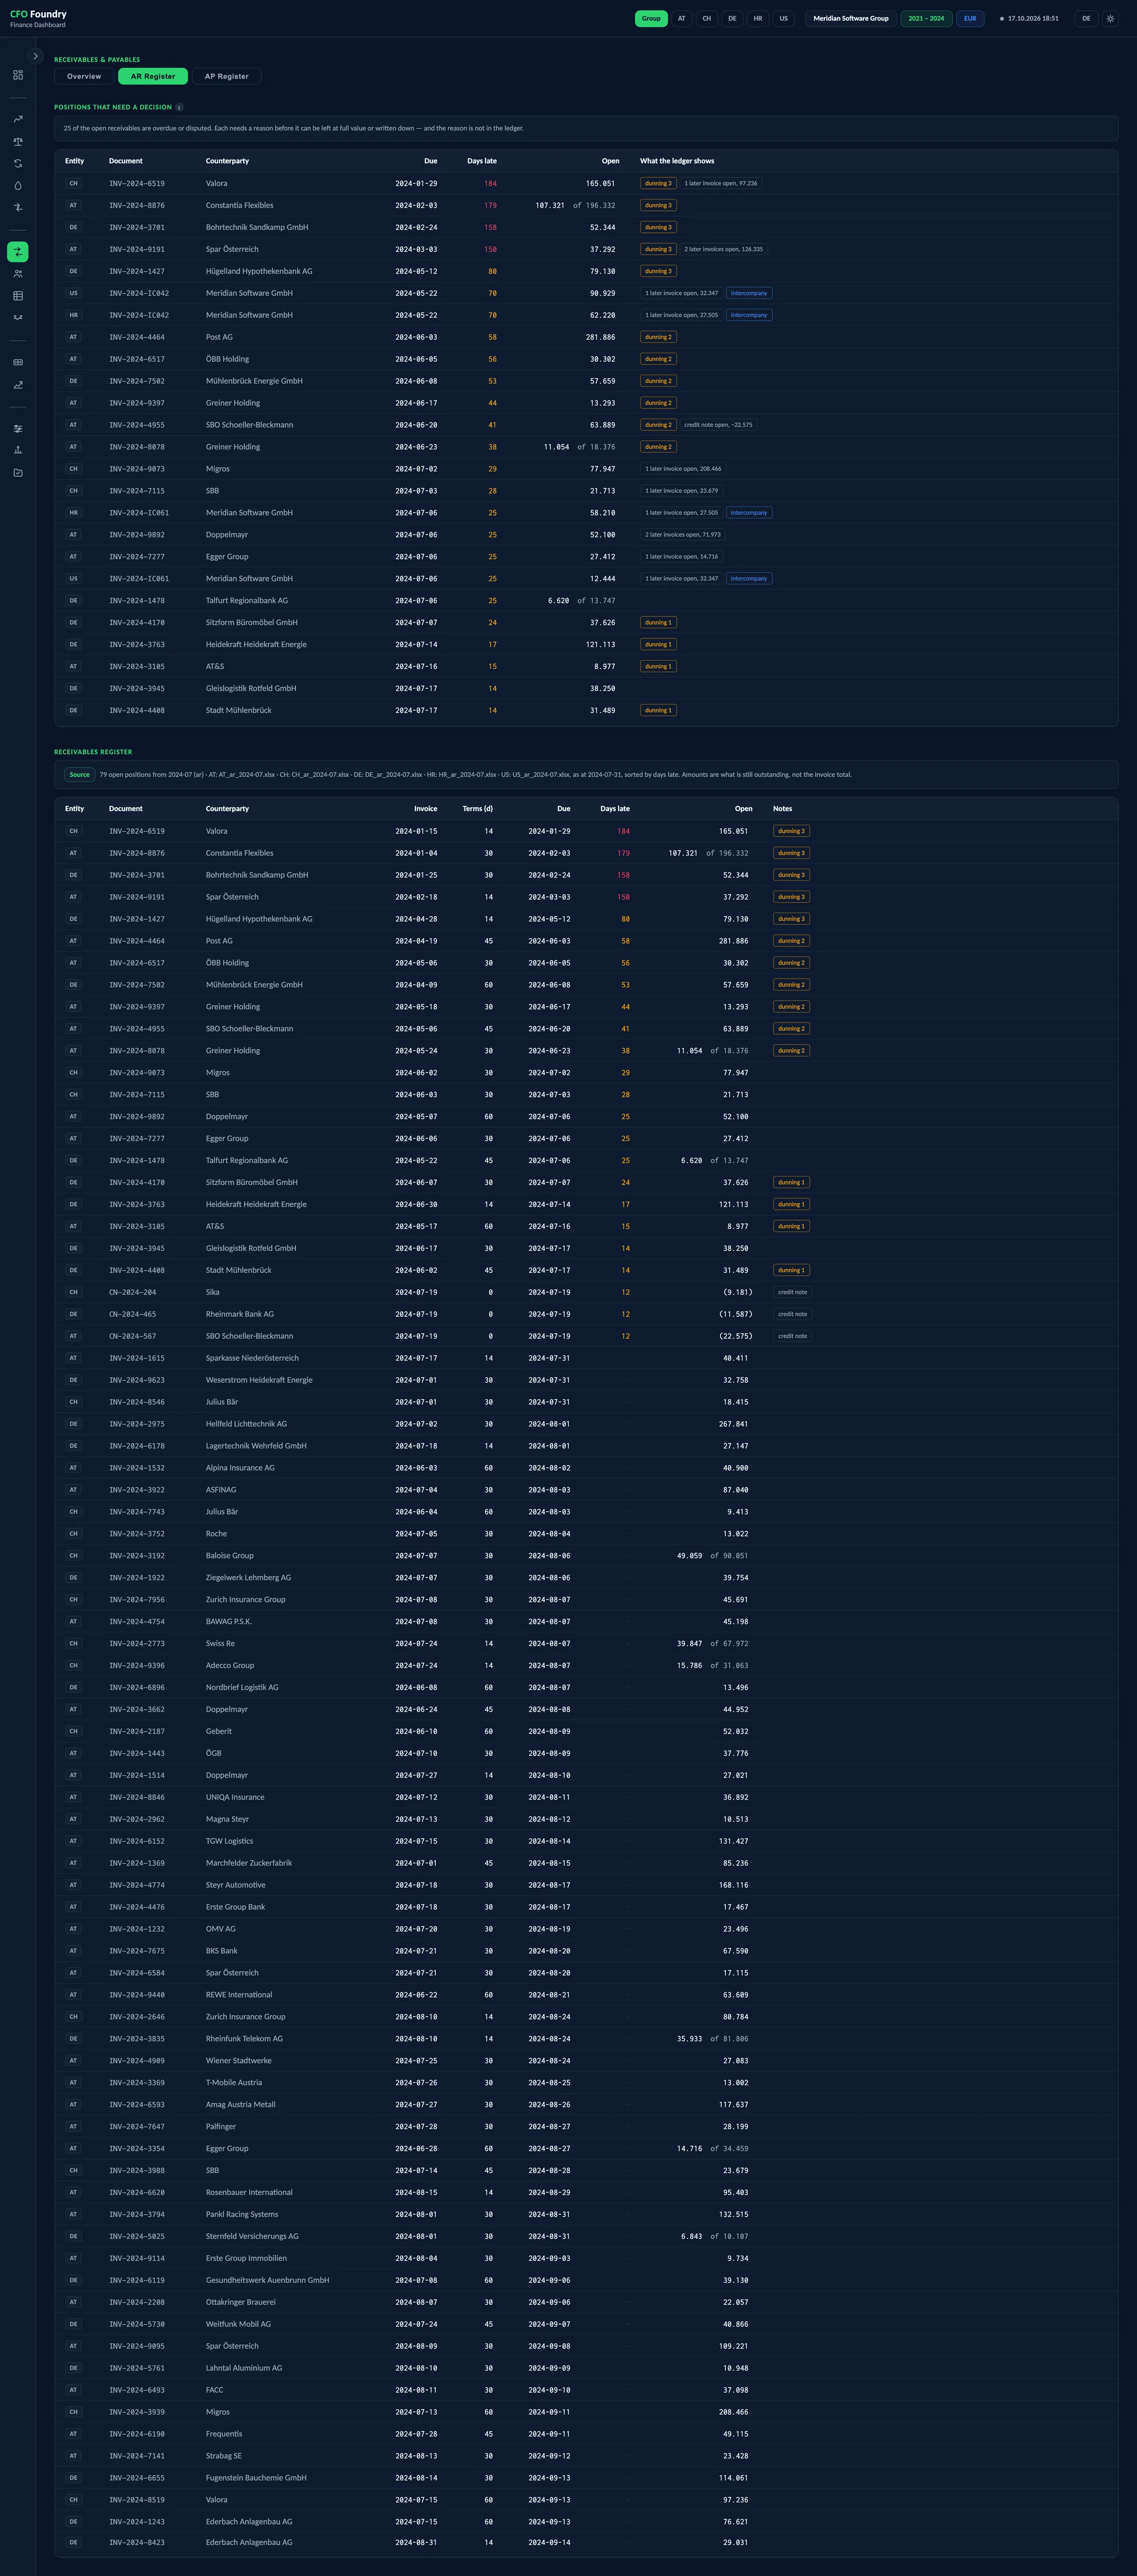Open the calendar check icon in sidebar
Viewport: 1137px width, 2576px height.
18,473
